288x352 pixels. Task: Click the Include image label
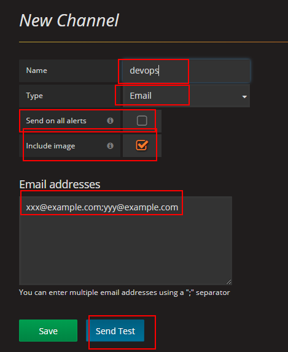coord(50,146)
